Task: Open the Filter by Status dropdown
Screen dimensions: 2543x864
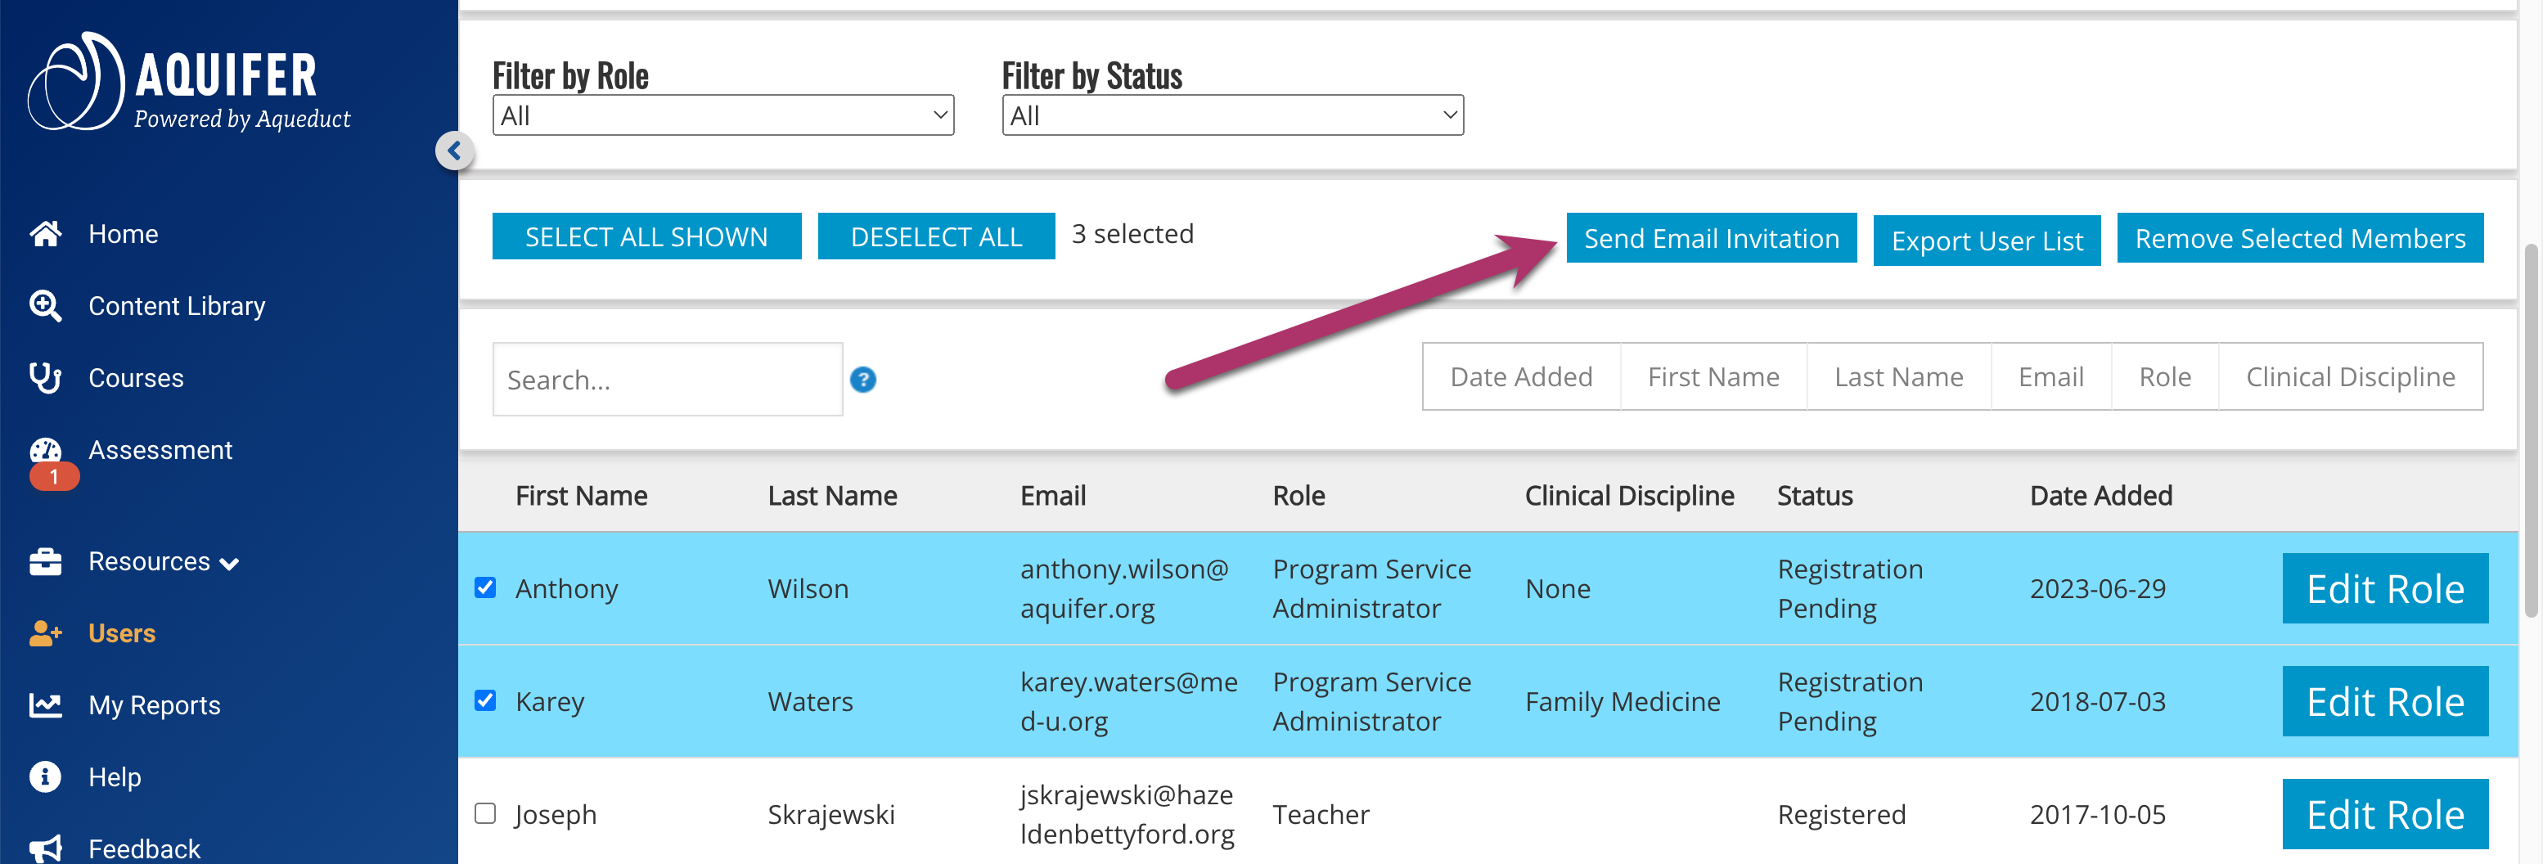Action: (1232, 115)
